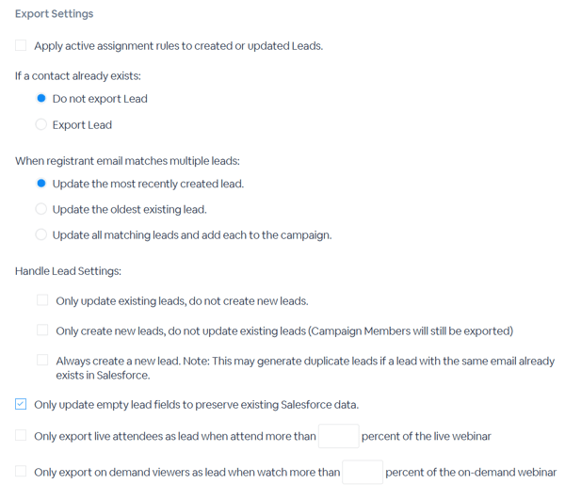
Task: Click the live webinar attendance percent field
Action: (x=338, y=436)
